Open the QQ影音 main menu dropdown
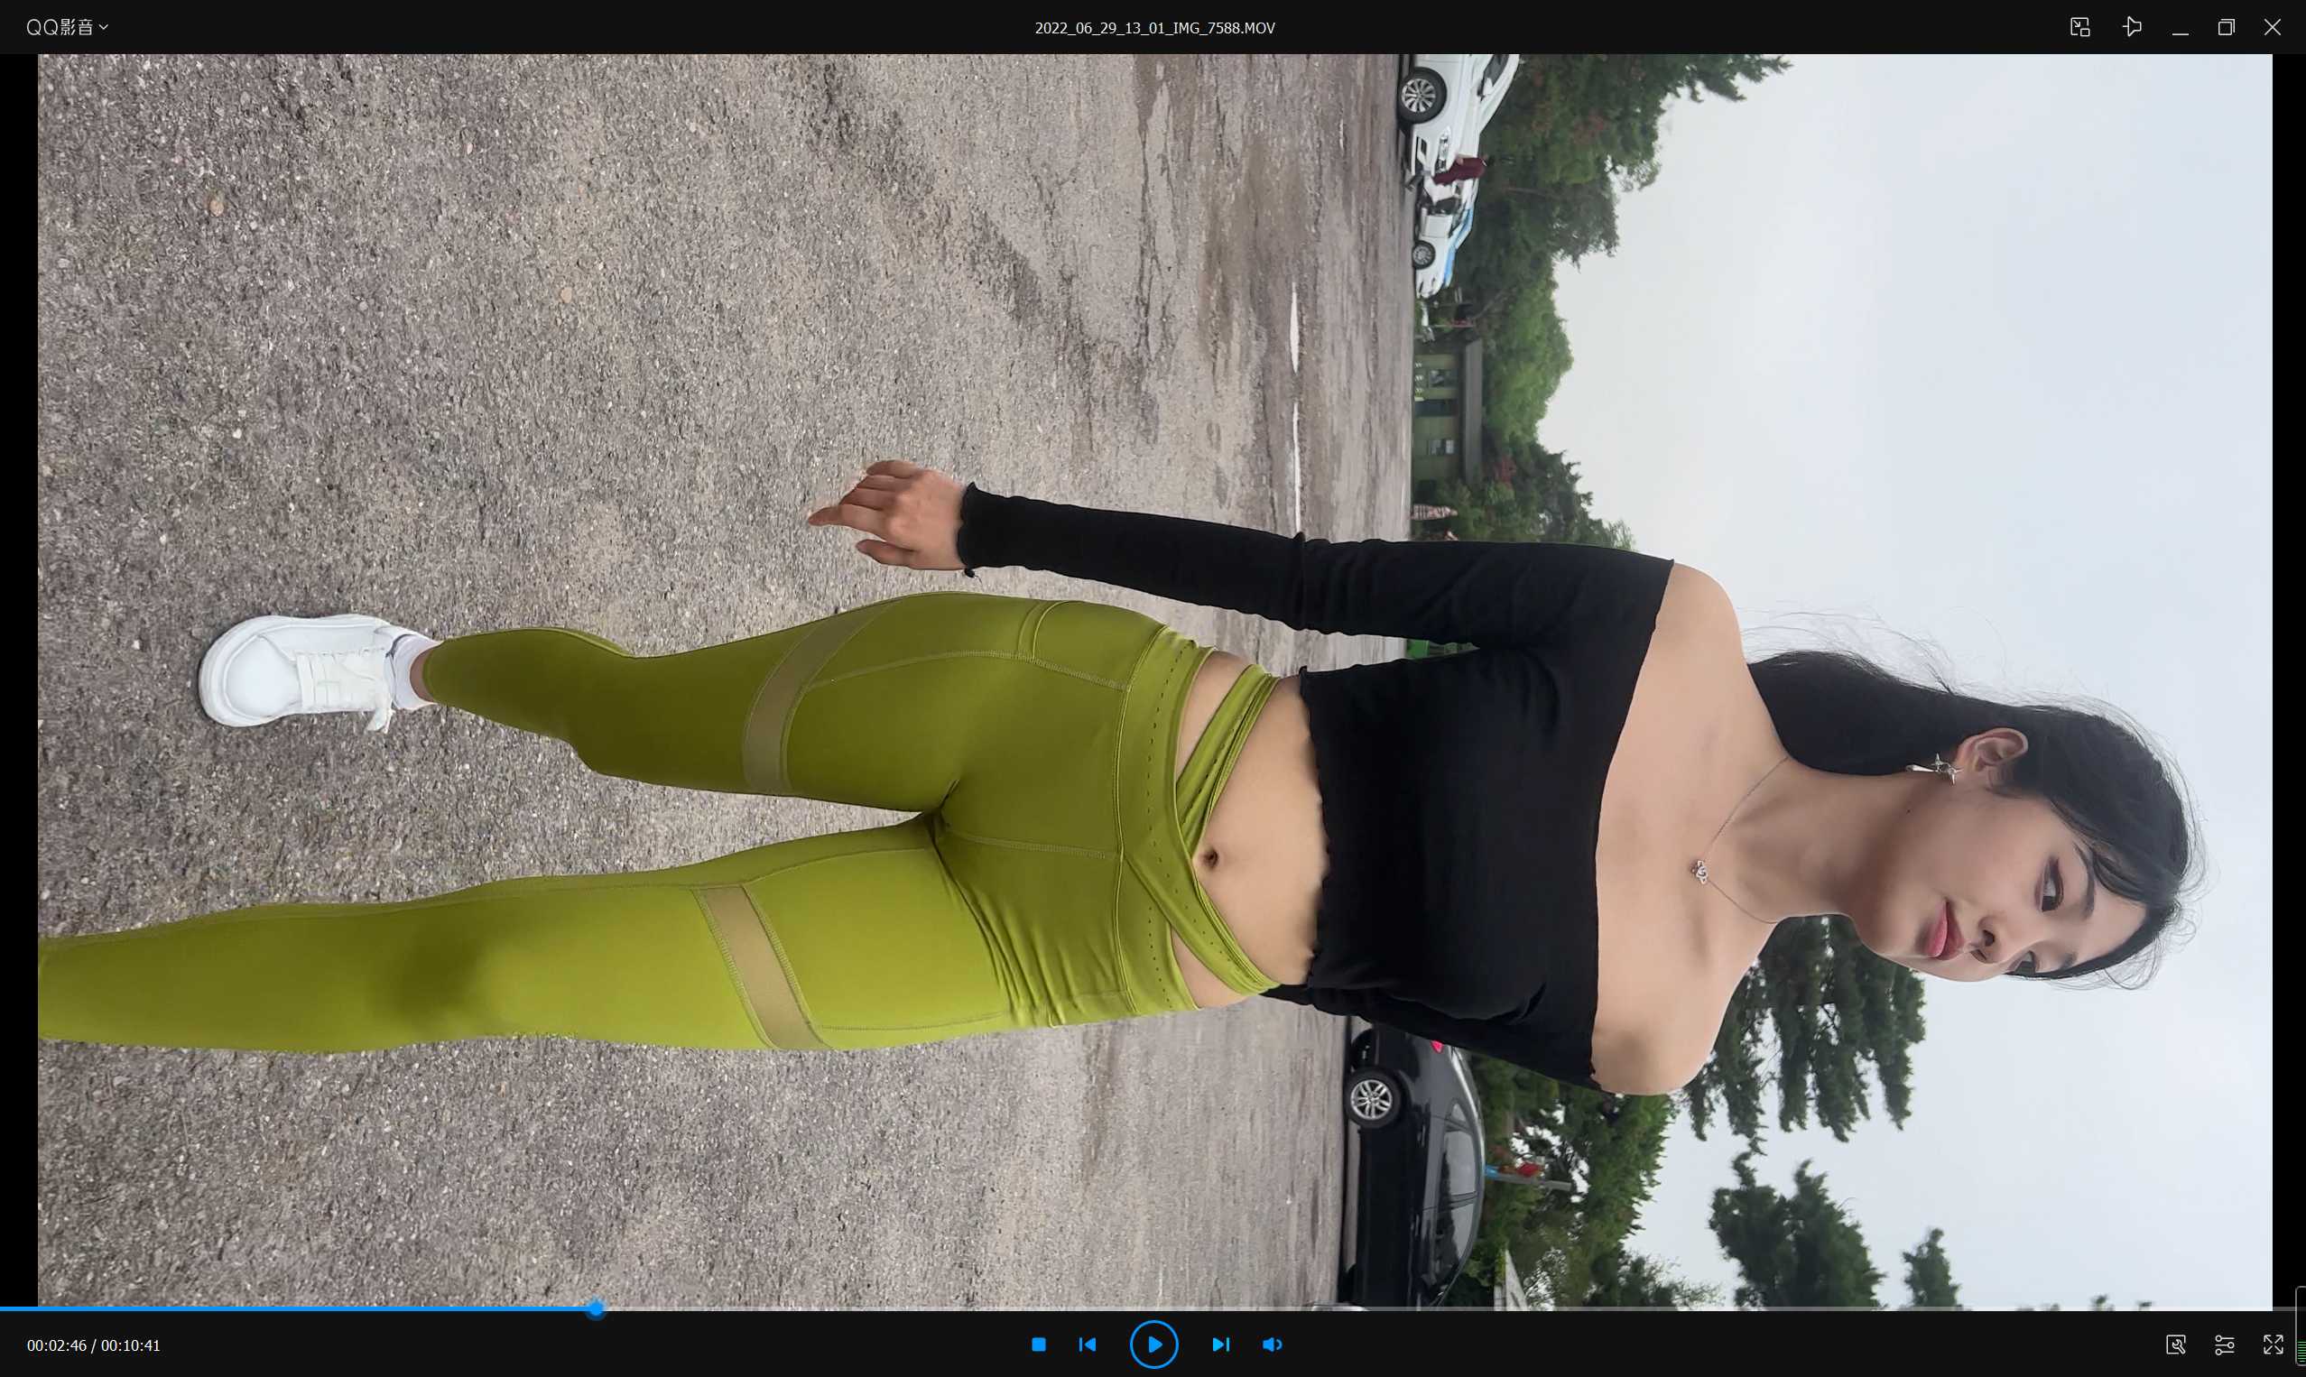Image resolution: width=2306 pixels, height=1377 pixels. [67, 28]
